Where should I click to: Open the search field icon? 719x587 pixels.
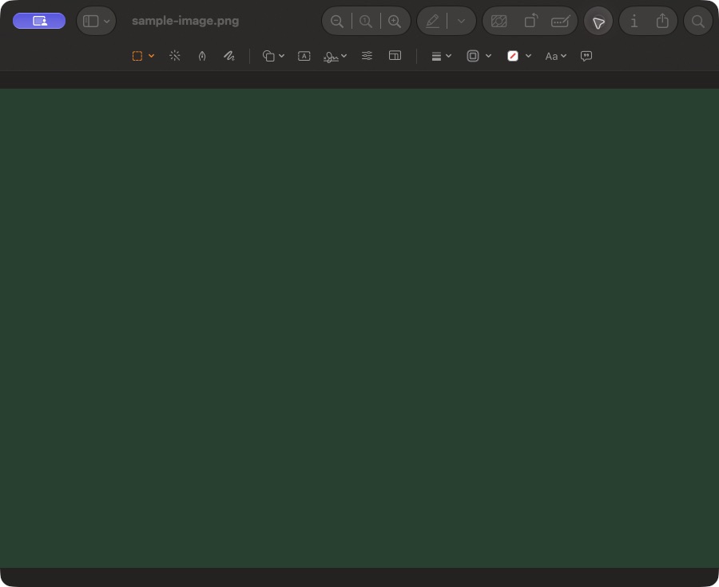coord(698,21)
